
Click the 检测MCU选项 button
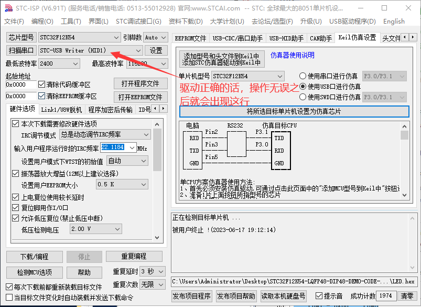[35, 272]
